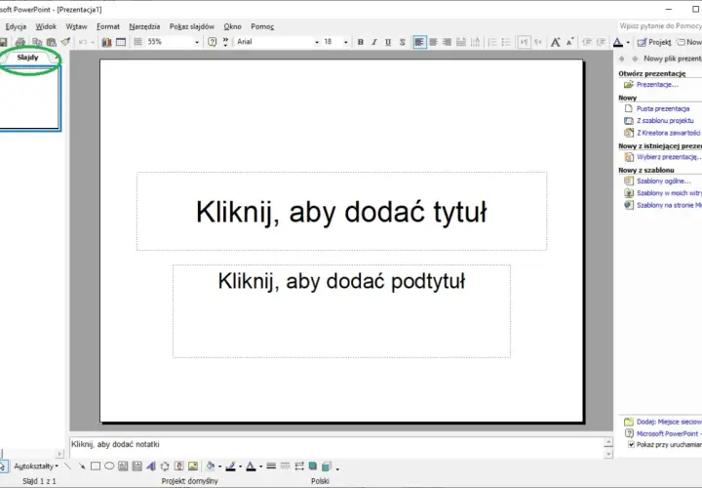Screen dimensions: 702x488
Task: Open the Edycja menu
Action: pyautogui.click(x=16, y=27)
